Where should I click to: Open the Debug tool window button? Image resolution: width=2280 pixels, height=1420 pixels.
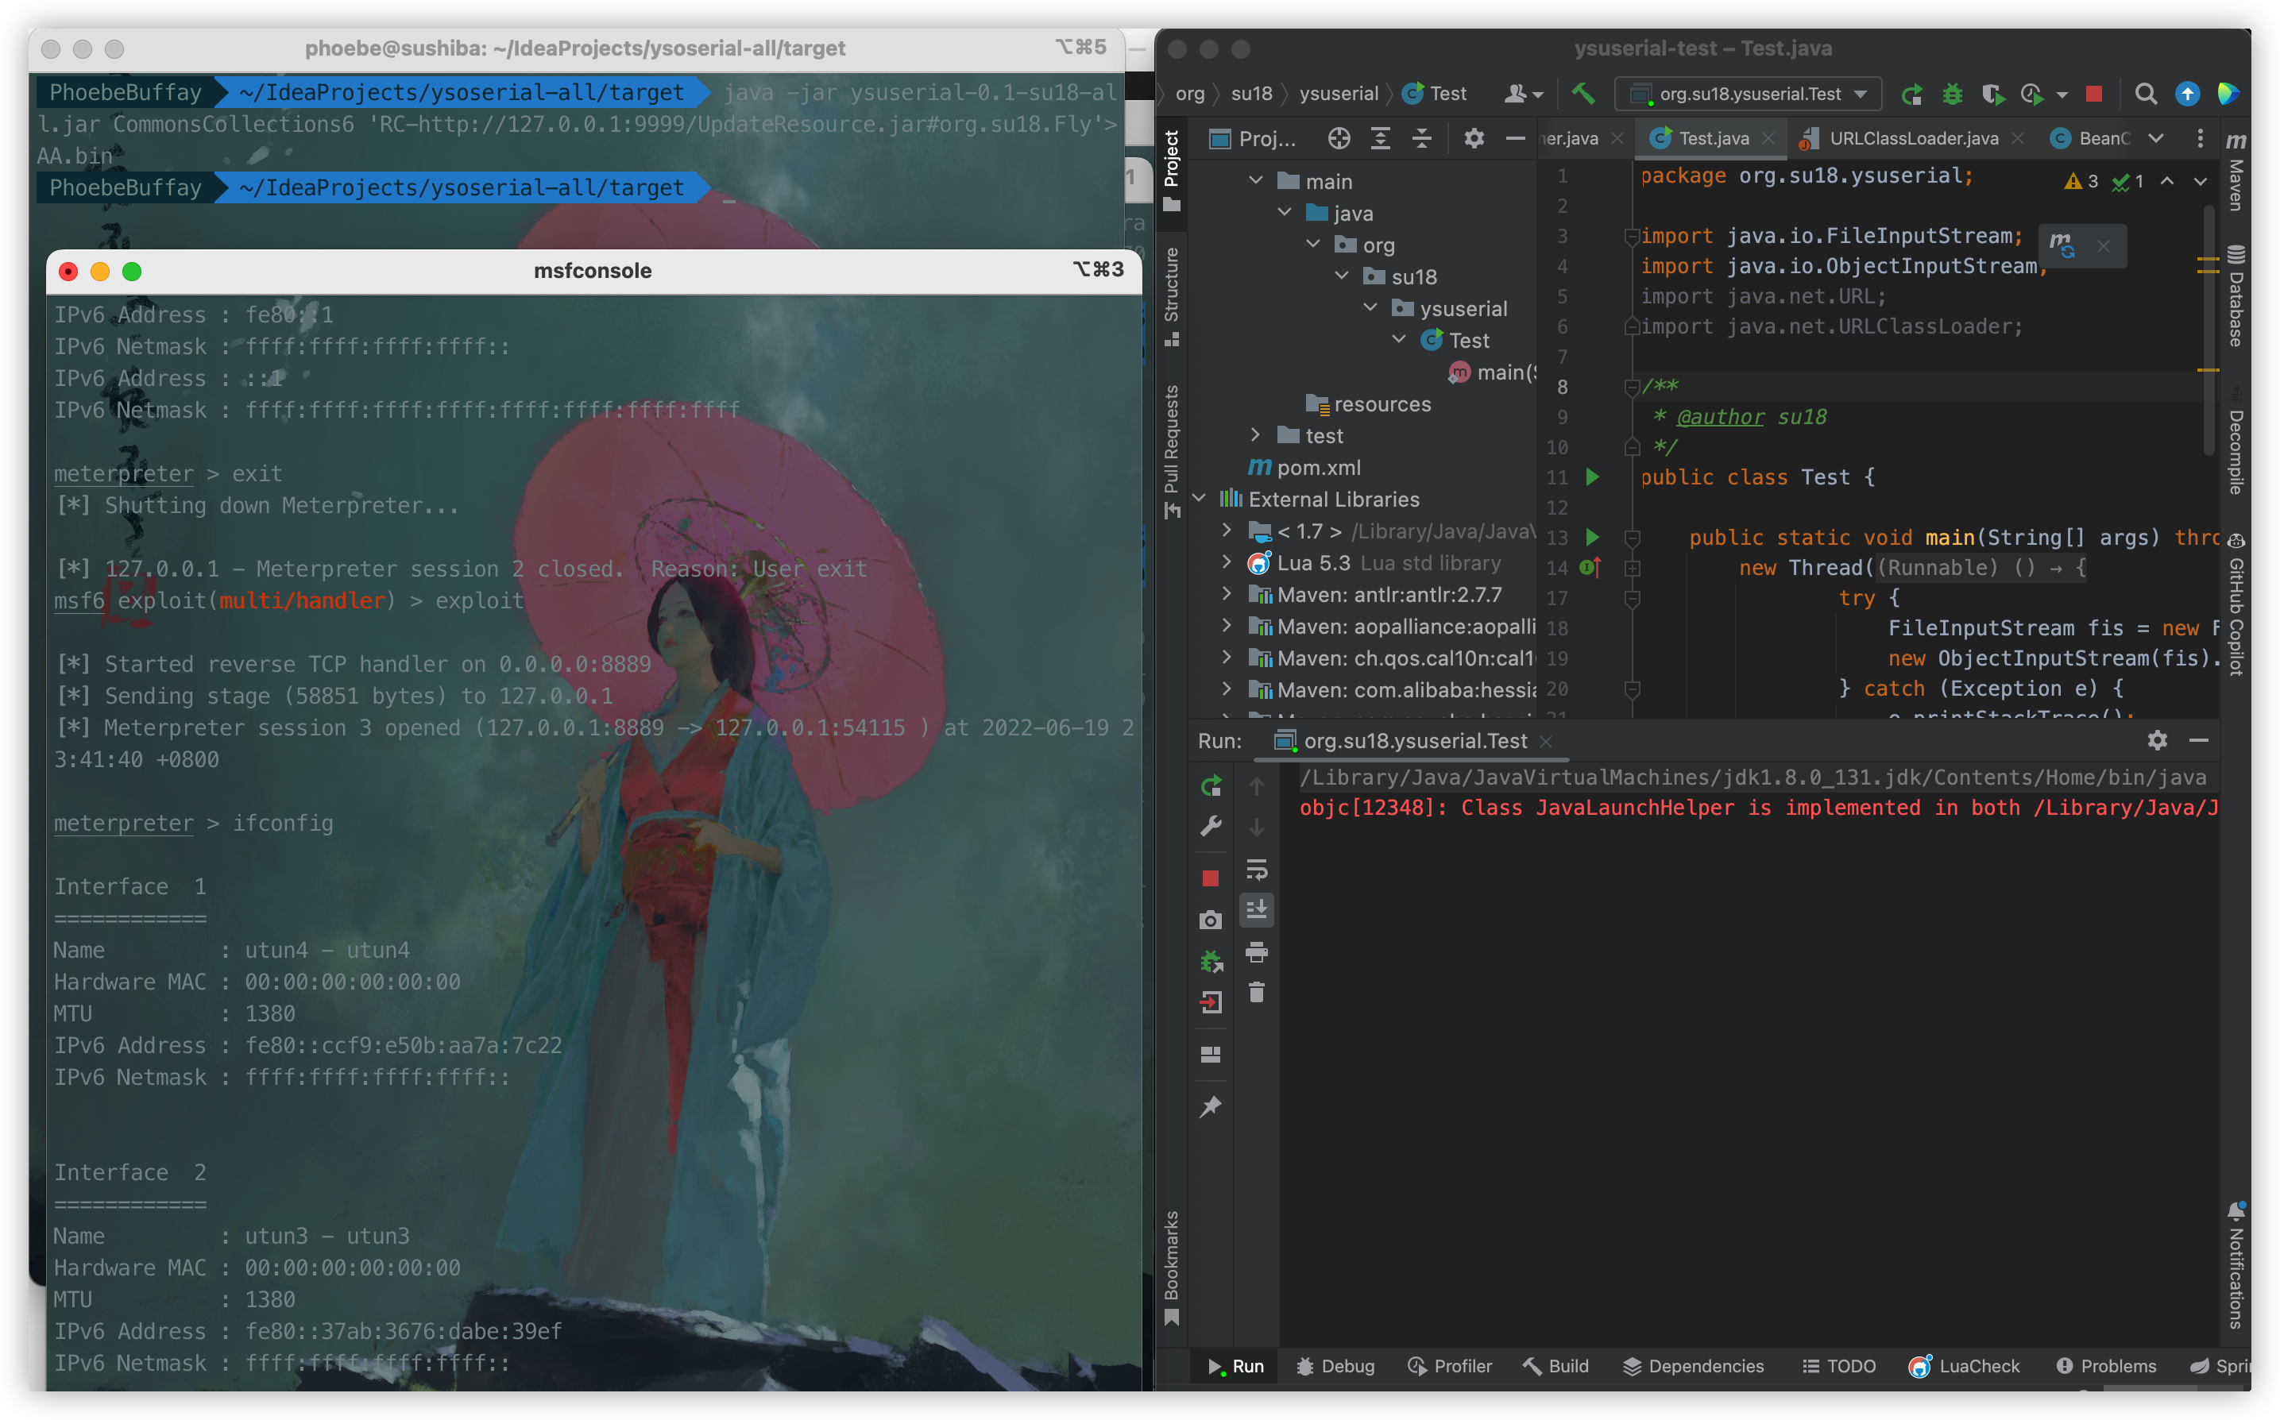click(x=1336, y=1365)
